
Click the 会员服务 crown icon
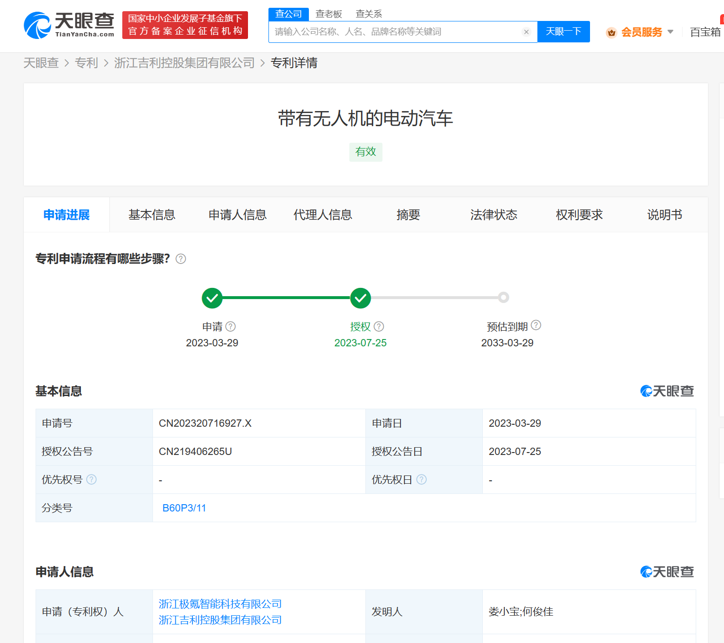tap(611, 33)
